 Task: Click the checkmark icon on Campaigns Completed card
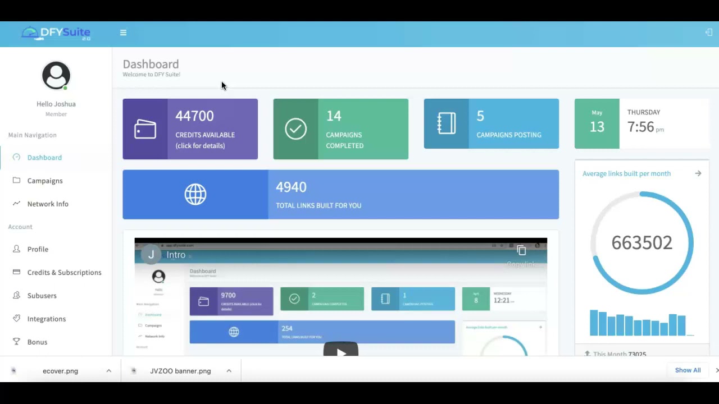pyautogui.click(x=296, y=129)
